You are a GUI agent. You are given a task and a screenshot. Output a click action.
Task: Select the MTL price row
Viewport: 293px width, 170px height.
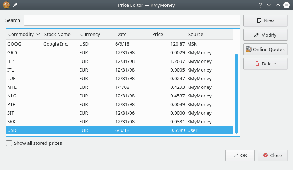click(120, 87)
